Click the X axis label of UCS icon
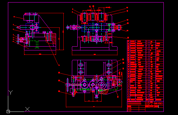Screen dimensions: 178x115 coord(27,109)
